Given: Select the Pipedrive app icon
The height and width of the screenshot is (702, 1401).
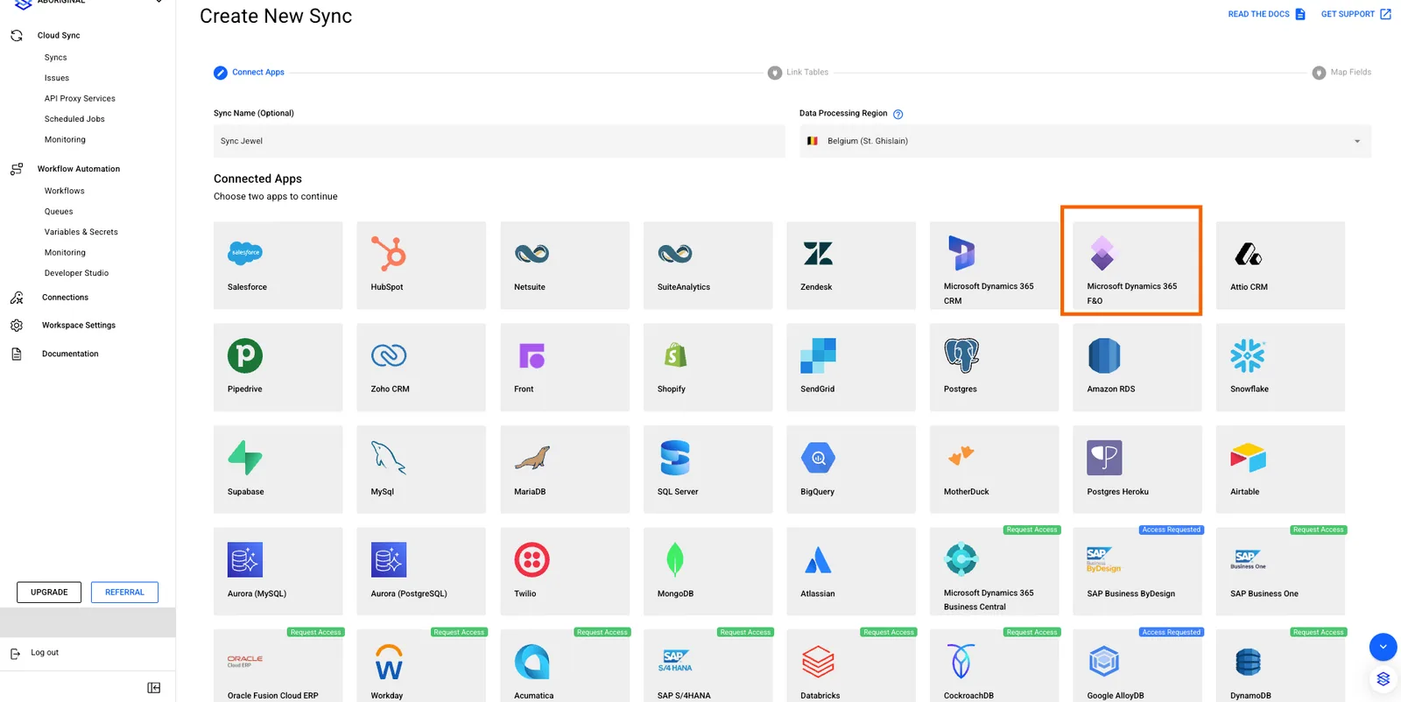Looking at the screenshot, I should (245, 355).
